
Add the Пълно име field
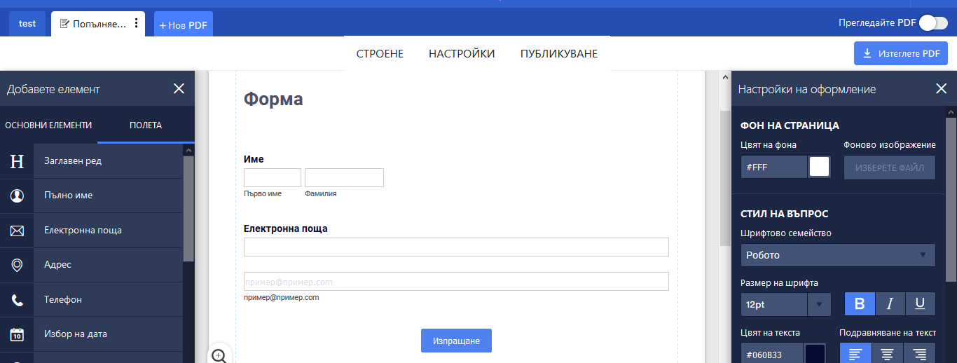click(91, 196)
